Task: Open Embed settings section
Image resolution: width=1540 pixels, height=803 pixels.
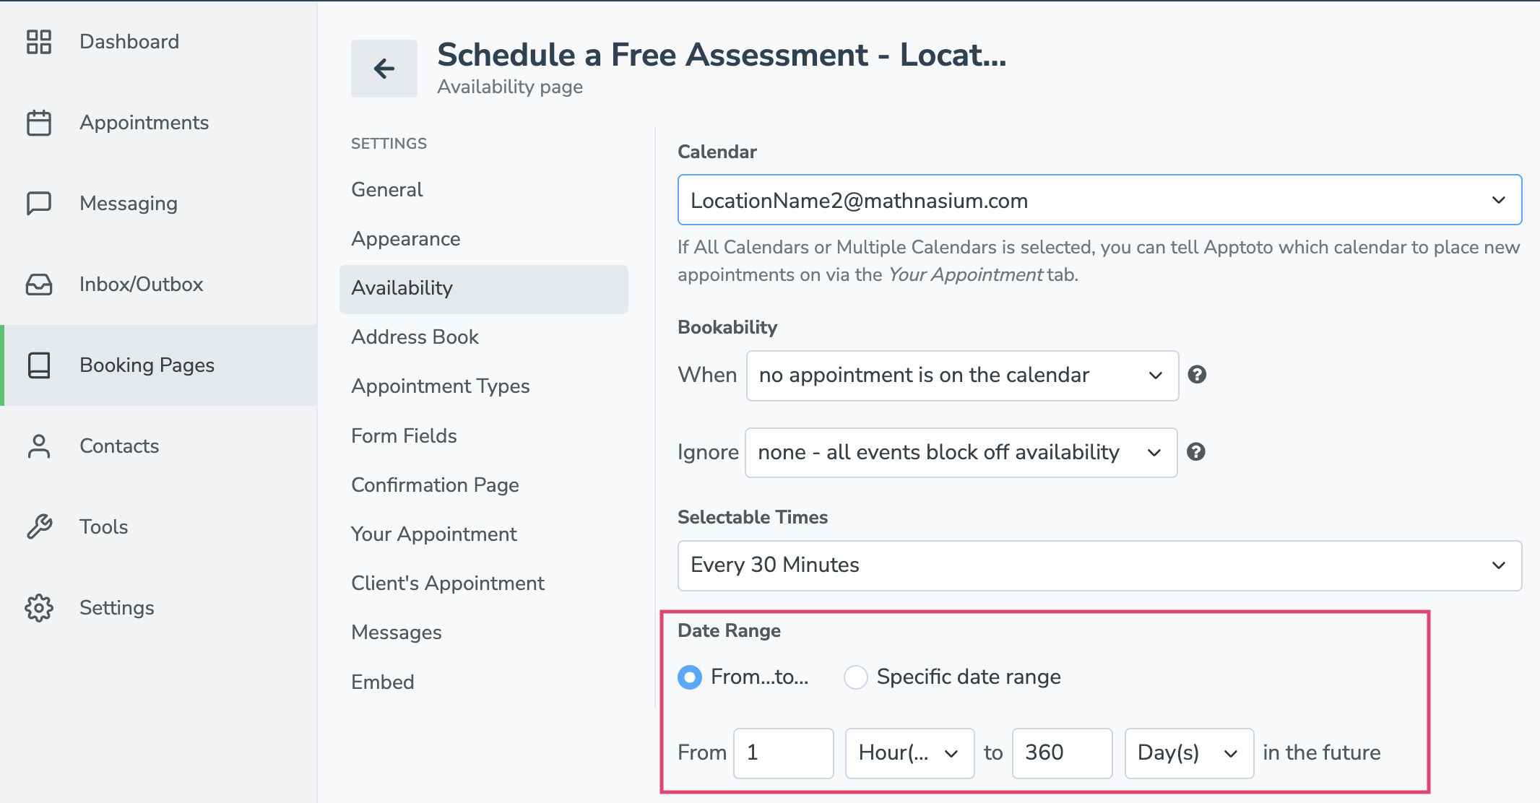Action: 484,682
